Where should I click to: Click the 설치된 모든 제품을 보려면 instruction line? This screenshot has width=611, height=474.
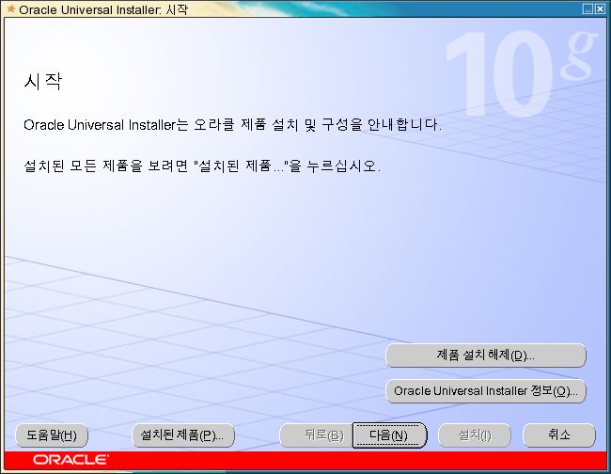(202, 166)
